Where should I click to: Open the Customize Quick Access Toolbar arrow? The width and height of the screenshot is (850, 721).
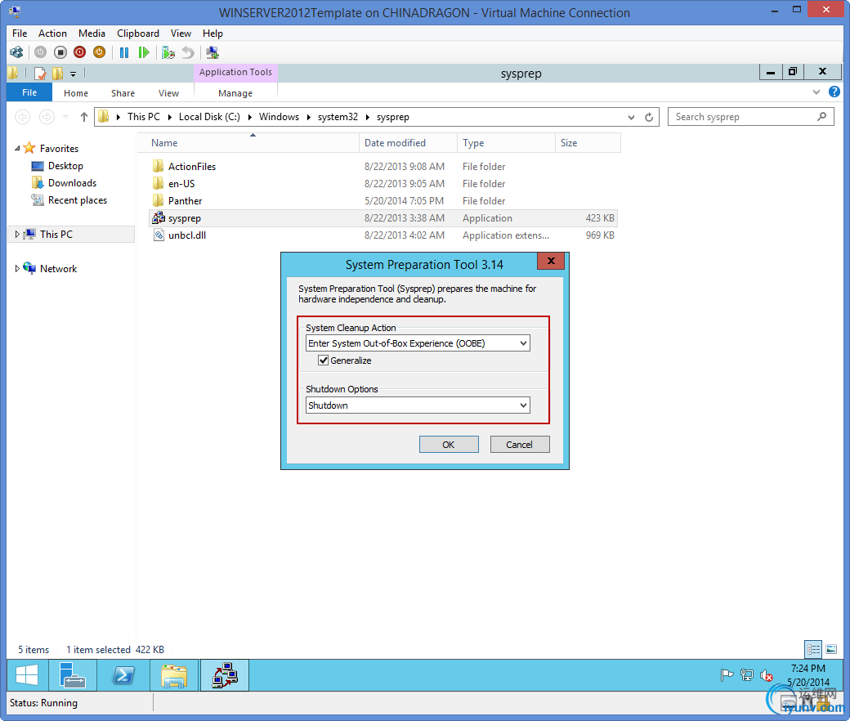pyautogui.click(x=74, y=74)
